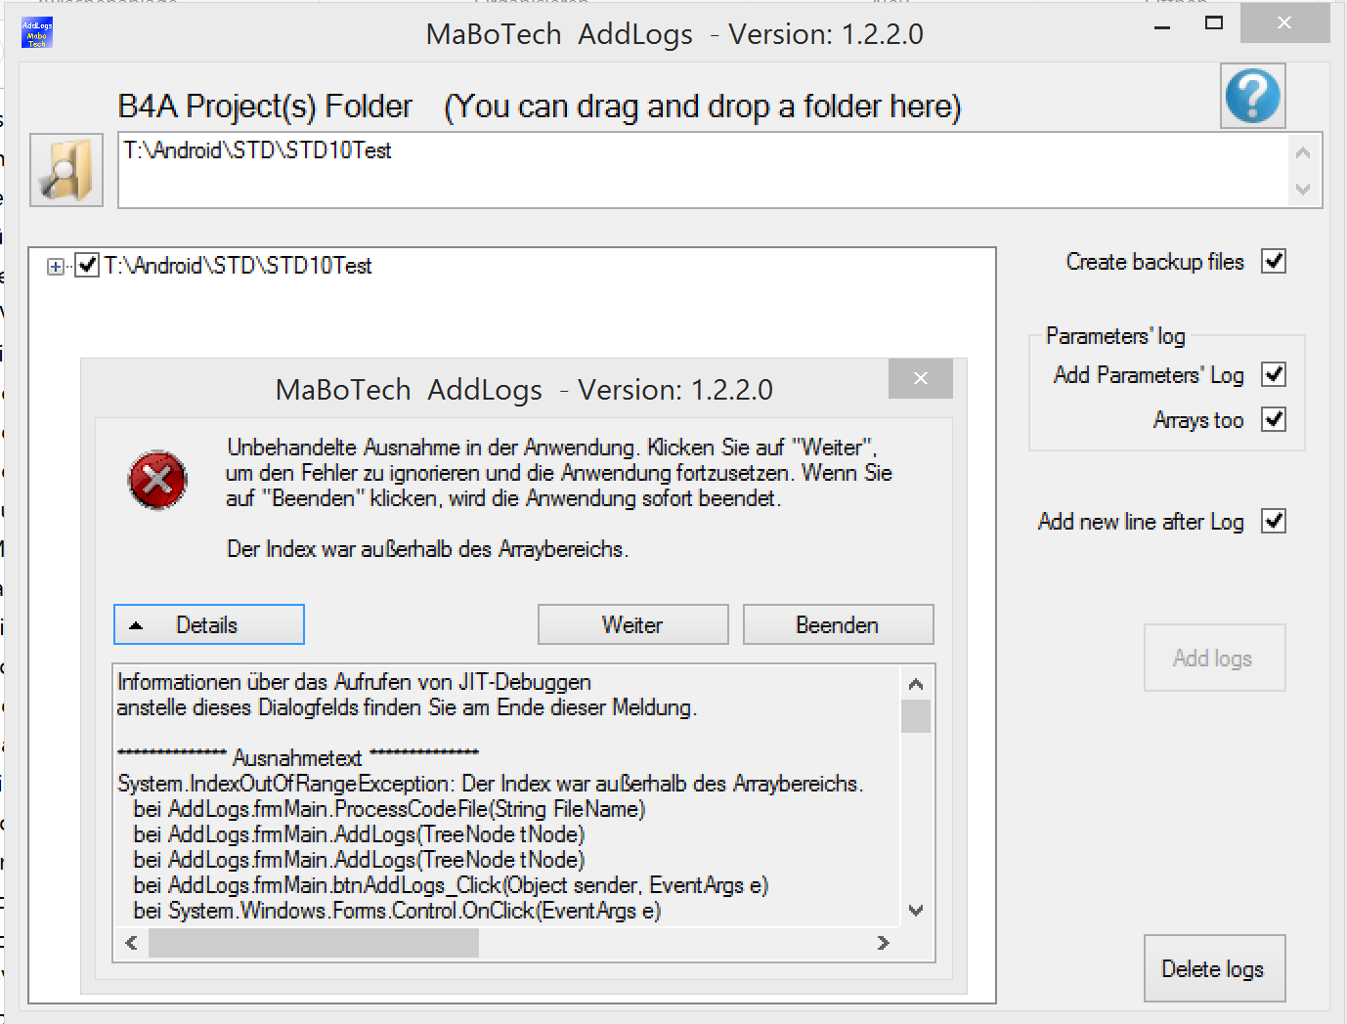Screen dimensions: 1347x1024
Task: Collapse the exception Details section
Action: point(209,624)
